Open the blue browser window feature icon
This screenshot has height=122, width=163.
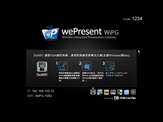click(126, 92)
